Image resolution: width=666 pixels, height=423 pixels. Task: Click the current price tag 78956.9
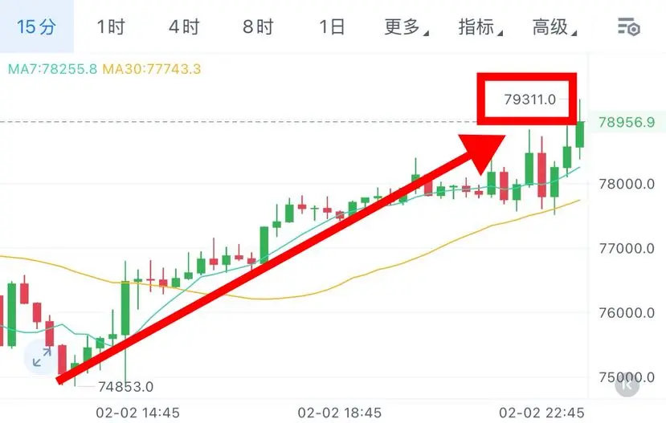pos(627,122)
